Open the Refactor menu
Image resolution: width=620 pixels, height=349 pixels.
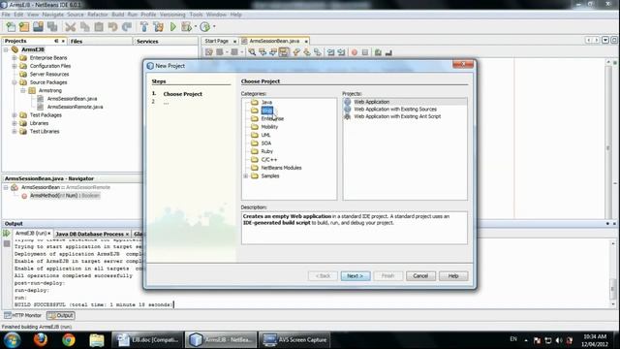[98, 15]
